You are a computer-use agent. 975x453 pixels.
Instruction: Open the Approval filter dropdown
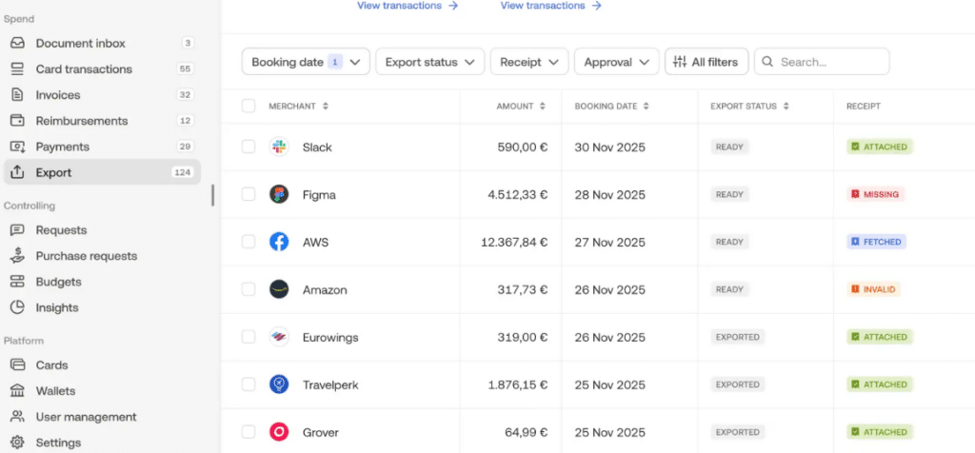tap(616, 62)
